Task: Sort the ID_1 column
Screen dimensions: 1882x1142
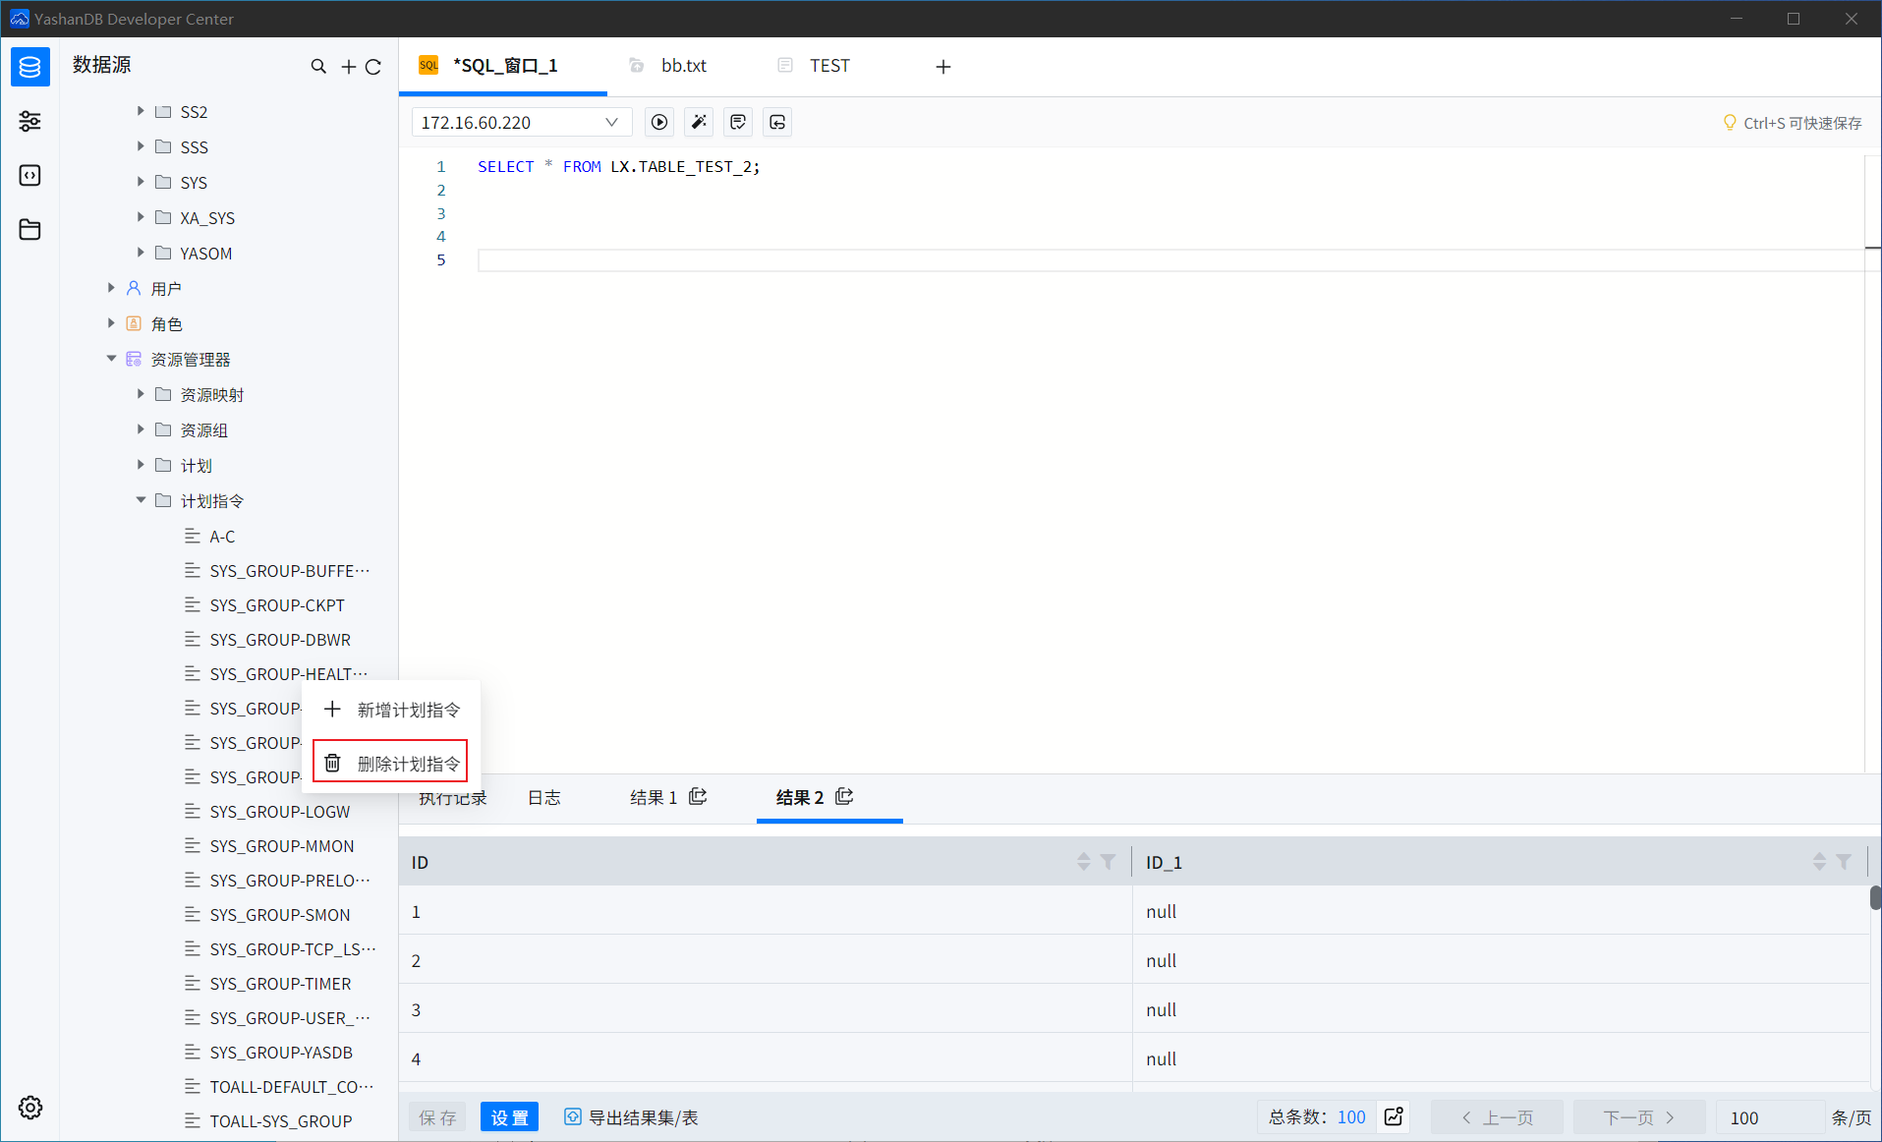Action: pyautogui.click(x=1819, y=862)
